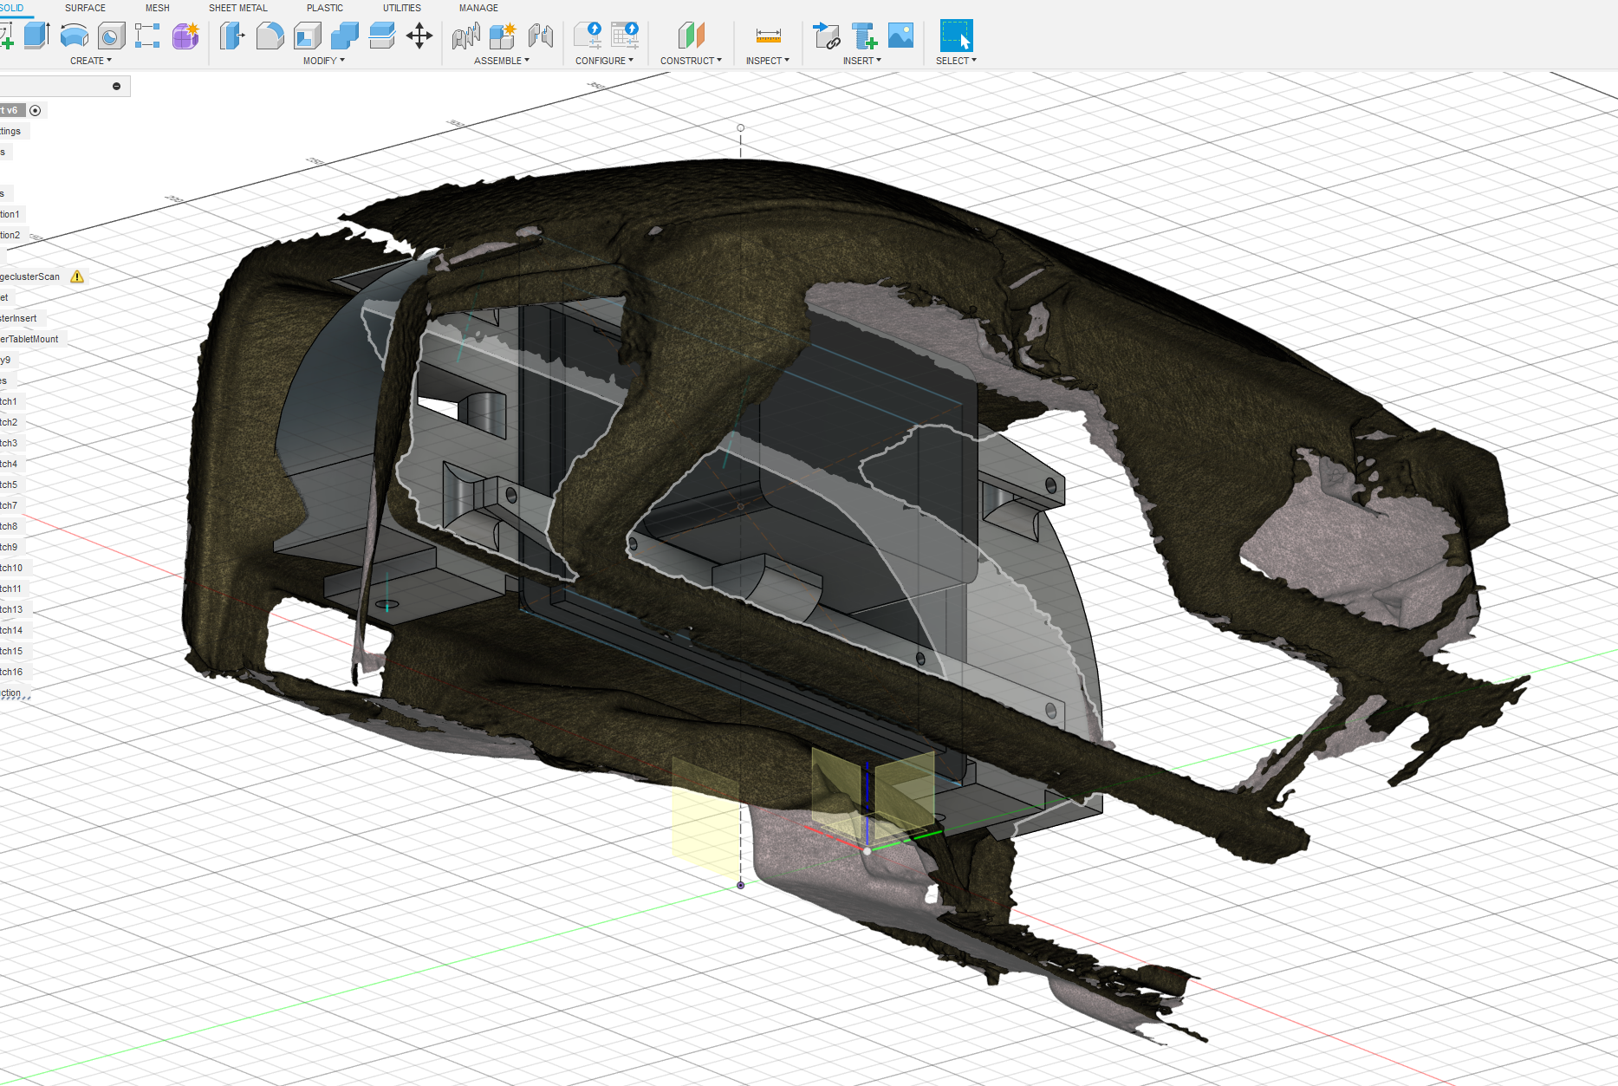This screenshot has width=1618, height=1086.
Task: Click the Insert Canvas image icon
Action: tap(900, 36)
